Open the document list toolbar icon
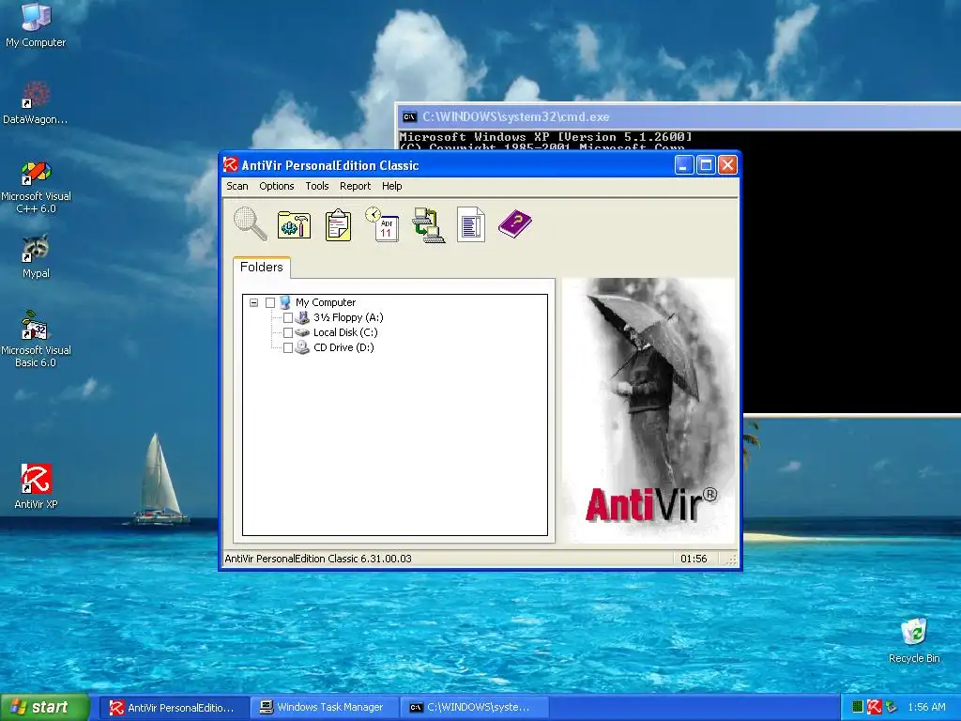This screenshot has height=721, width=961. coord(471,224)
